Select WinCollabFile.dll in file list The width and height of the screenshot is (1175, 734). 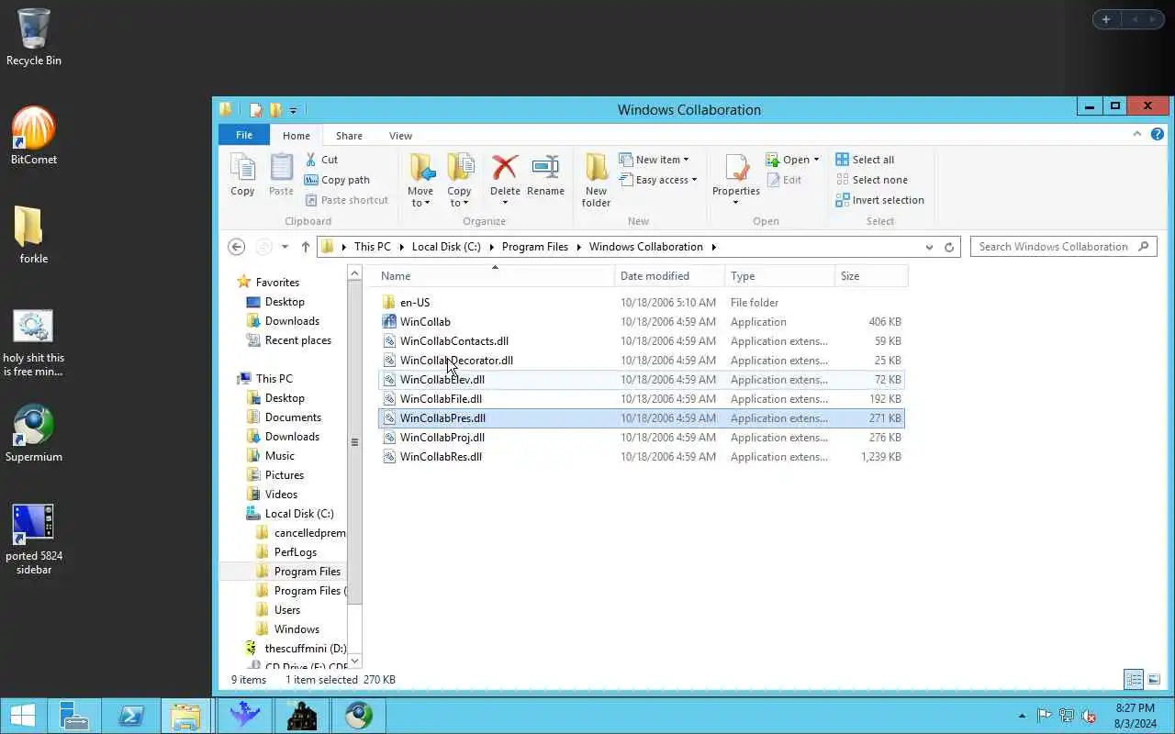(x=642, y=399)
